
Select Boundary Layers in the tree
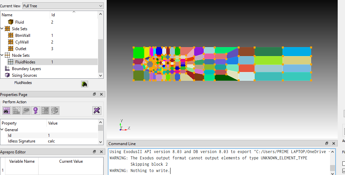(26, 69)
